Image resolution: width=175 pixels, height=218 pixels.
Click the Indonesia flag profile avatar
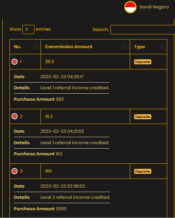click(130, 7)
